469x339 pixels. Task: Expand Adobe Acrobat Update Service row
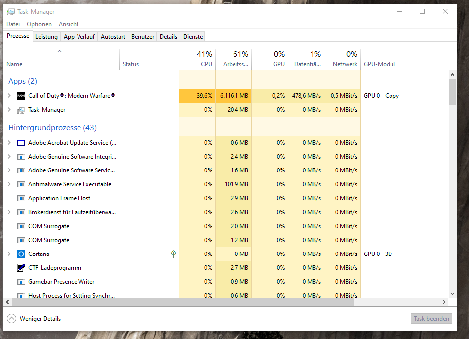click(9, 143)
